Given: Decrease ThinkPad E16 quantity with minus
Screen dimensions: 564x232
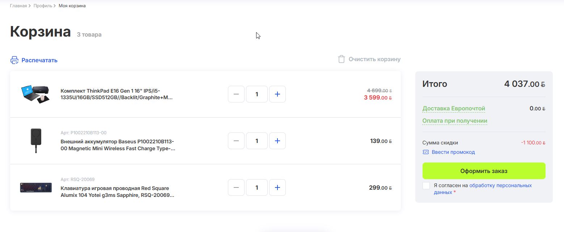Looking at the screenshot, I should (236, 94).
